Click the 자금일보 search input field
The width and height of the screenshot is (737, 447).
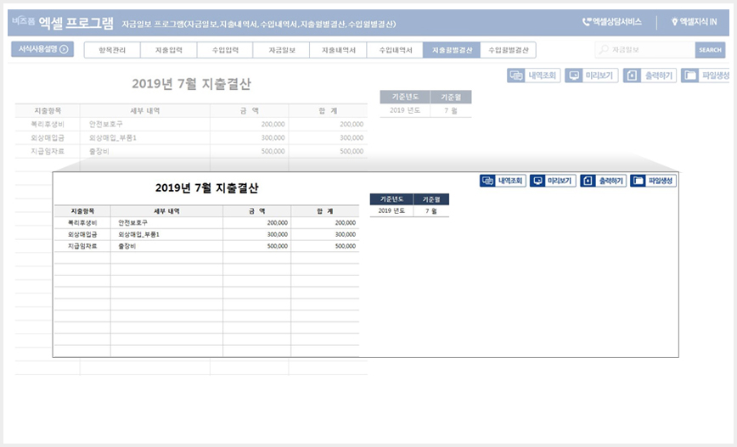coord(645,50)
